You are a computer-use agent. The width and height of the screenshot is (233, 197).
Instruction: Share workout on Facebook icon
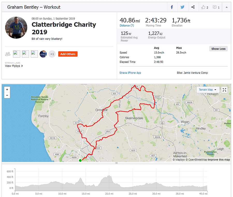point(172,7)
